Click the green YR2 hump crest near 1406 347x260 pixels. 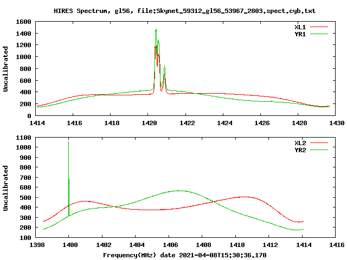tap(178, 191)
